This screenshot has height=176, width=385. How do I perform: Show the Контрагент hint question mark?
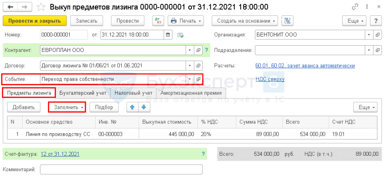click(206, 50)
